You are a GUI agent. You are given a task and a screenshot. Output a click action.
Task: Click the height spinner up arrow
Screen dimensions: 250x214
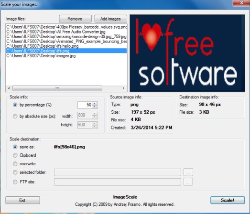click(x=95, y=123)
